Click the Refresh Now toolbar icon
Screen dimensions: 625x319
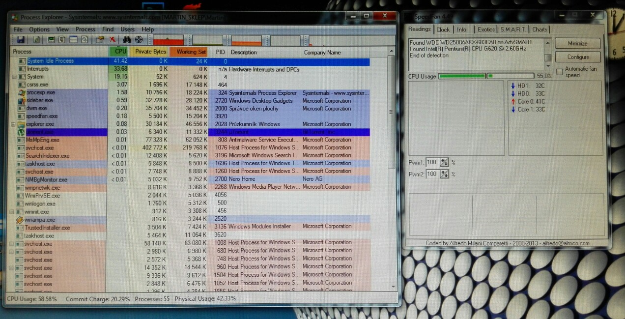point(36,39)
